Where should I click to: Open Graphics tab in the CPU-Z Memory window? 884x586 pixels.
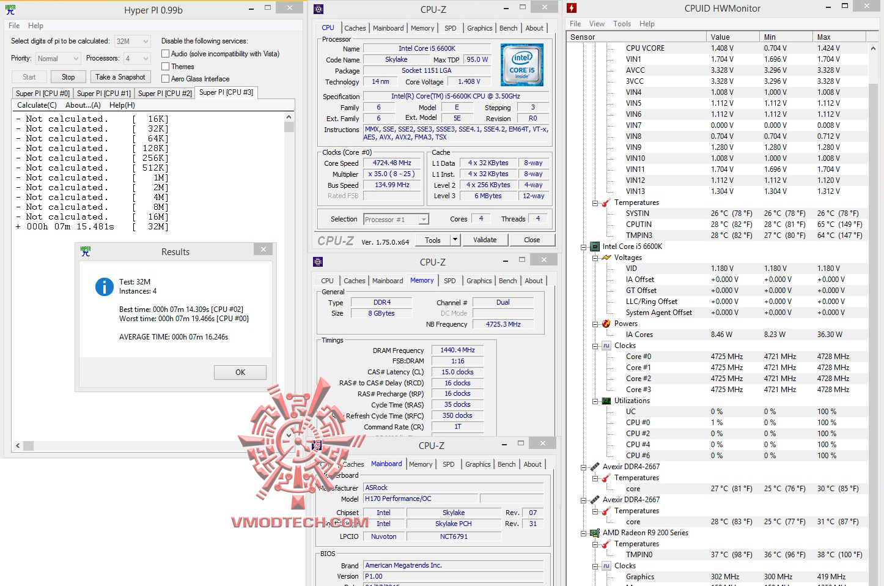[479, 281]
